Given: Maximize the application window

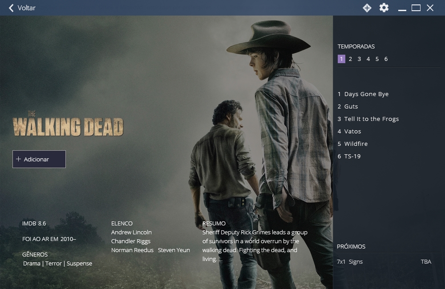Looking at the screenshot, I should (x=416, y=8).
